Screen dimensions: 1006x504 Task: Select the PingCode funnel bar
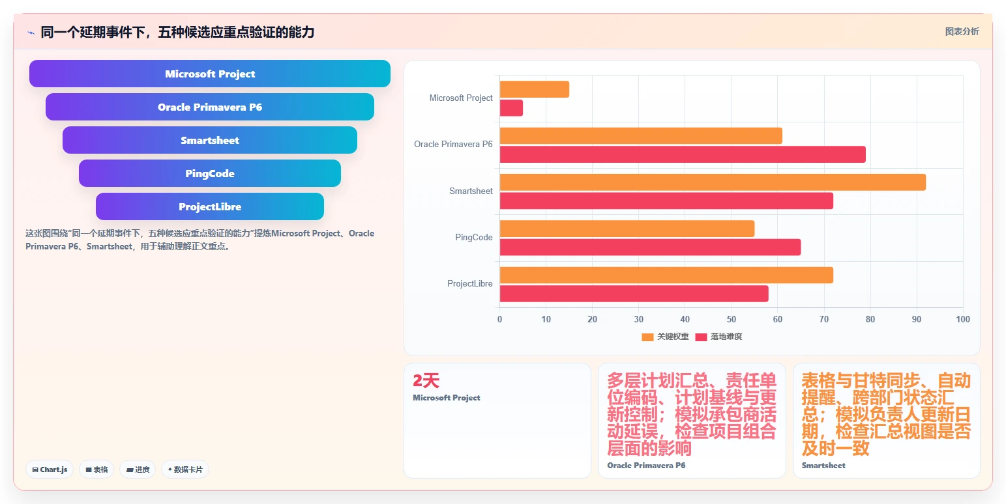pos(210,173)
